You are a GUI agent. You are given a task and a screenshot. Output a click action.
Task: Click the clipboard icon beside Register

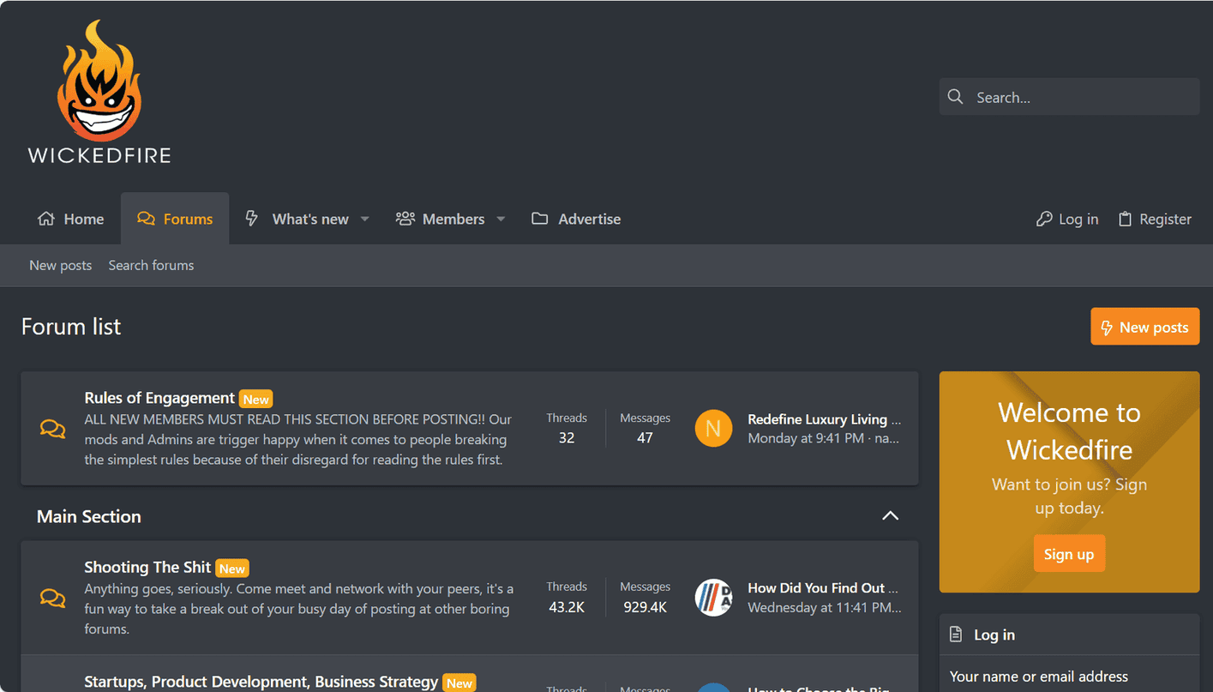(1125, 220)
